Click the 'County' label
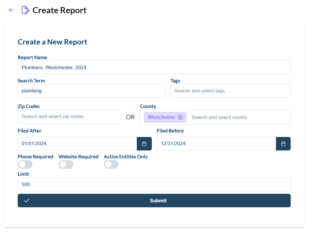Image resolution: width=309 pixels, height=235 pixels. tap(148, 106)
